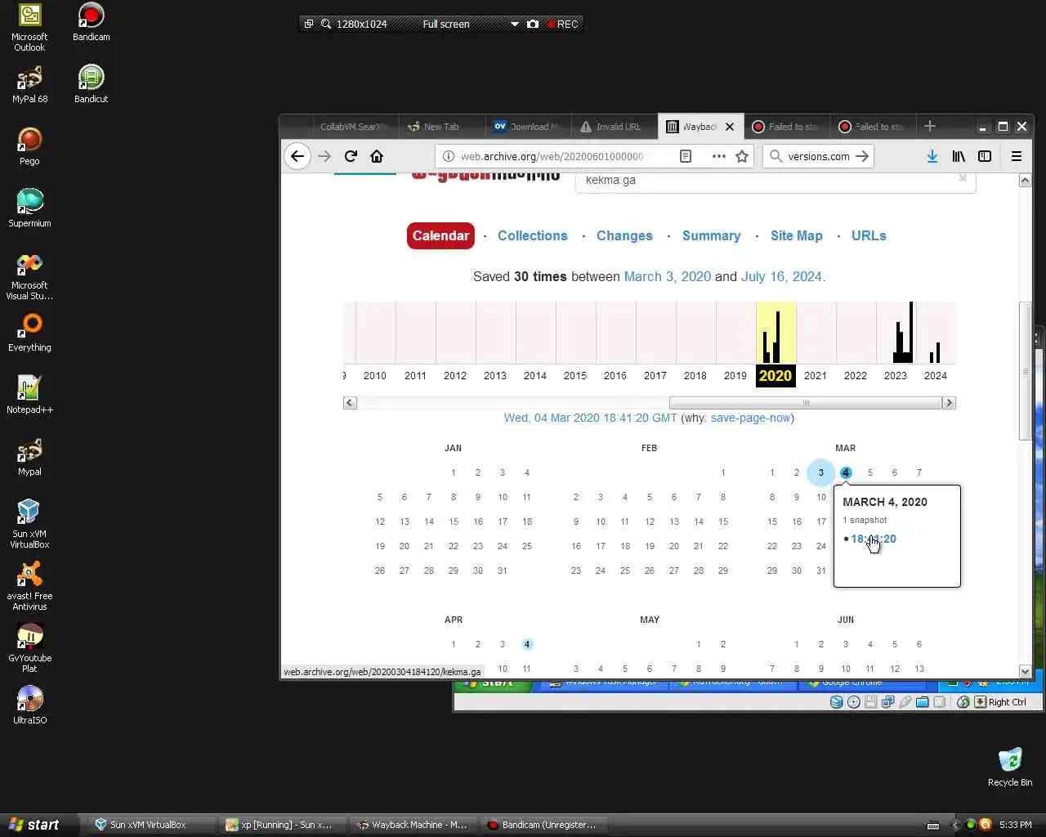Select year 2010 in the timeline
The image size is (1046, 837).
click(375, 375)
